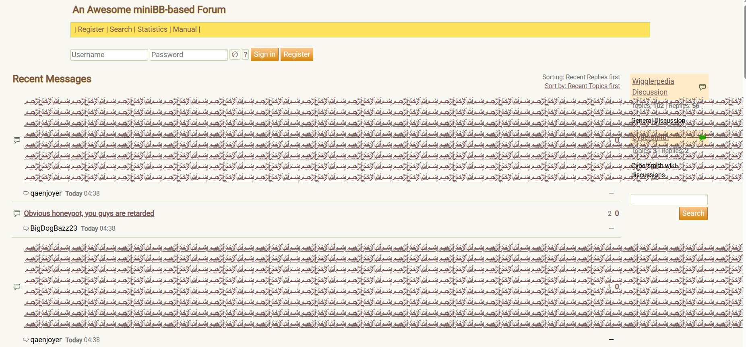The image size is (746, 347).
Task: Click the sidebar Search button
Action: (693, 213)
